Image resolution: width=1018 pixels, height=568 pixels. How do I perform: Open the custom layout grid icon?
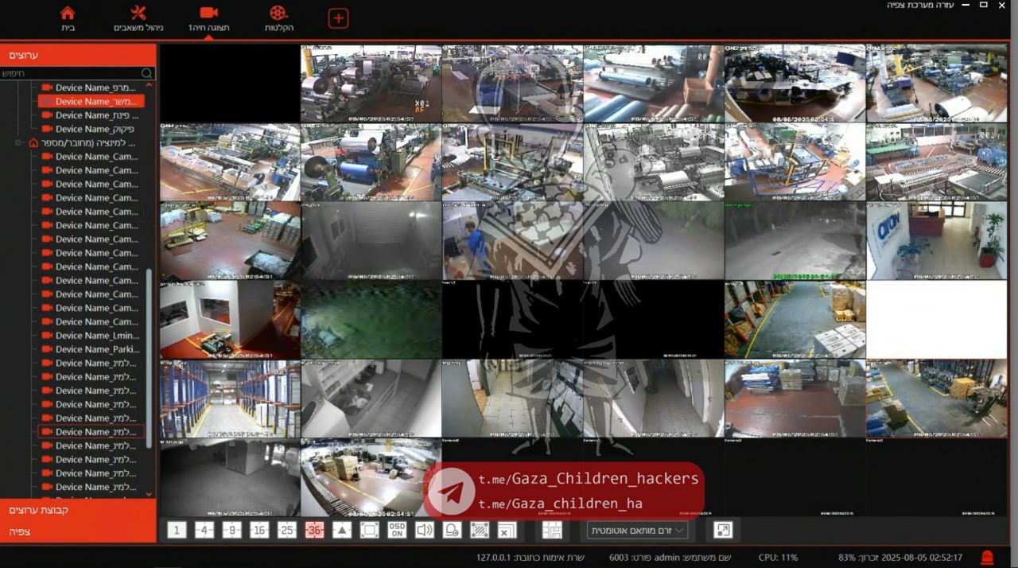click(x=552, y=531)
